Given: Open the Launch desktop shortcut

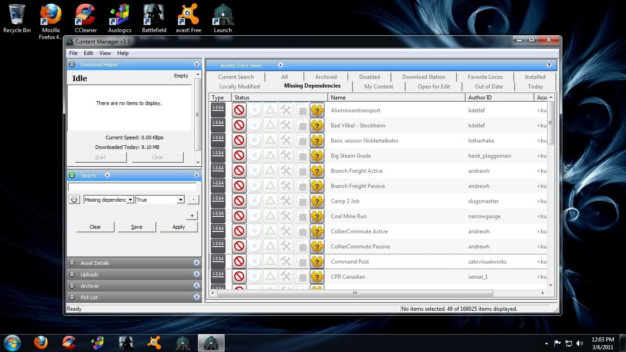Looking at the screenshot, I should tap(223, 19).
